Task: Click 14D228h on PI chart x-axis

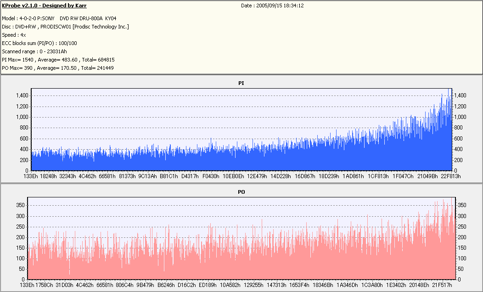Action: pos(281,176)
